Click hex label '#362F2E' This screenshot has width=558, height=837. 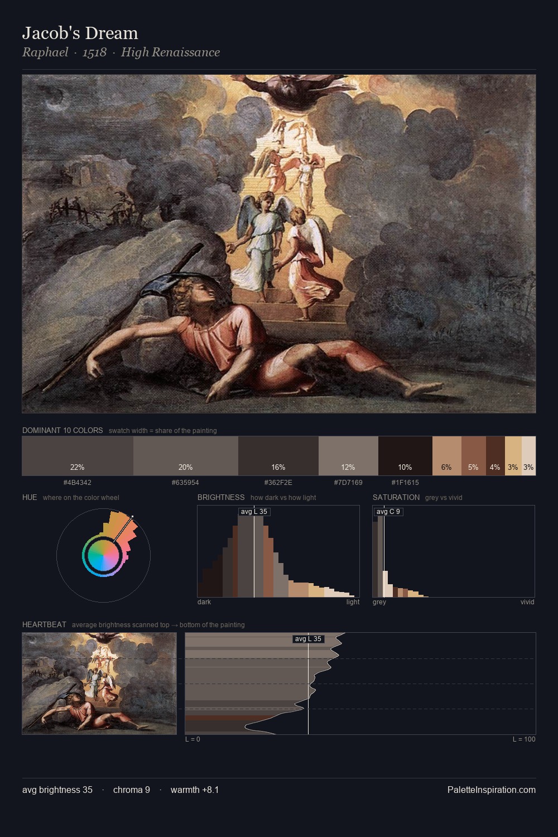point(278,482)
